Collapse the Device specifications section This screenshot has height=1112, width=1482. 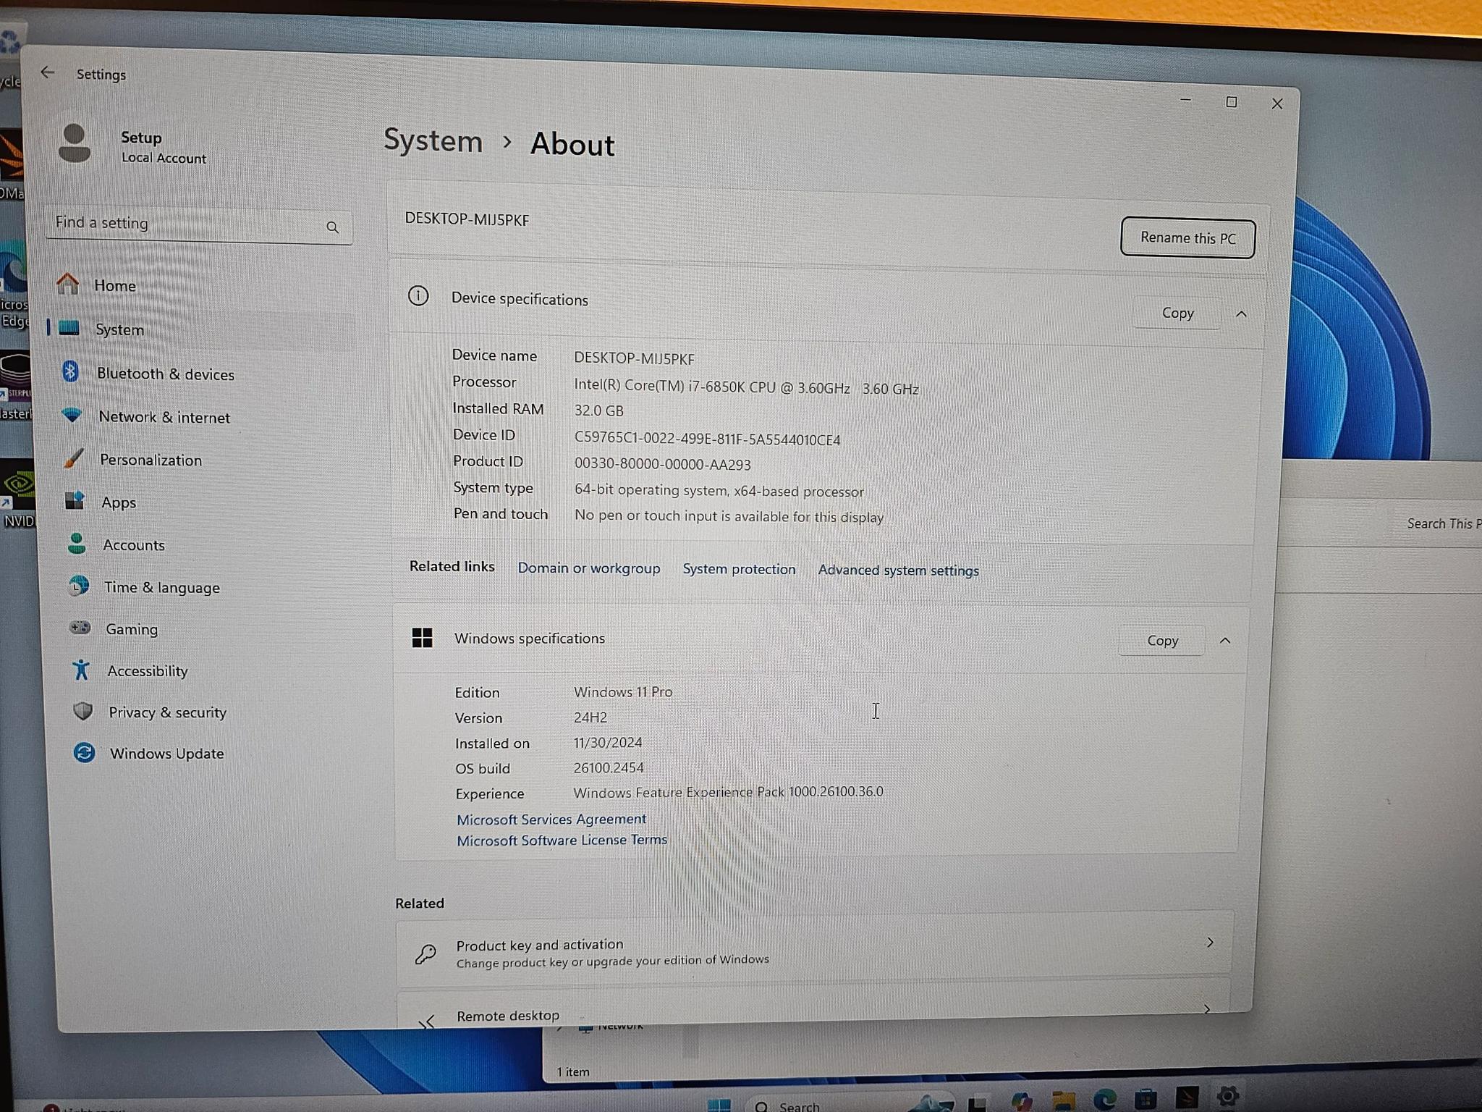coord(1241,314)
